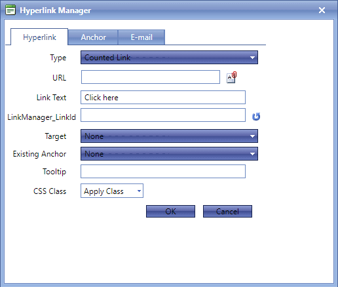338x287 pixels.
Task: Confirm with the OK button
Action: [x=170, y=211]
